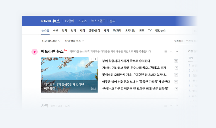Select the 뉴스홈 tab
Screen dimensions: 216x128
45,30
